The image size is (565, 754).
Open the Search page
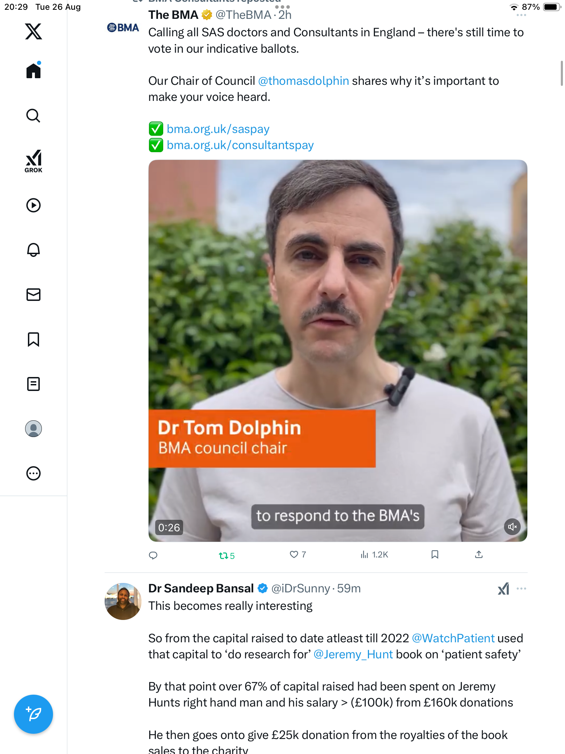pos(33,116)
